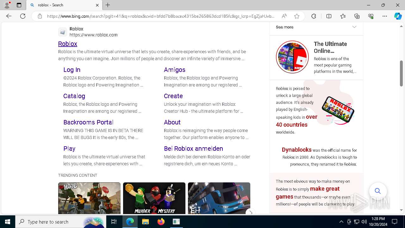Click the browser Back arrow
The width and height of the screenshot is (405, 228).
[9, 16]
